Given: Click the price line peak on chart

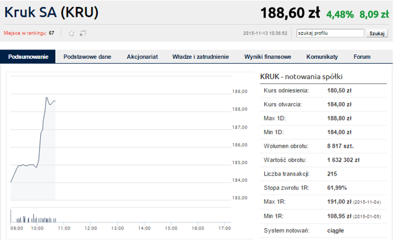Looking at the screenshot, I should (x=46, y=97).
